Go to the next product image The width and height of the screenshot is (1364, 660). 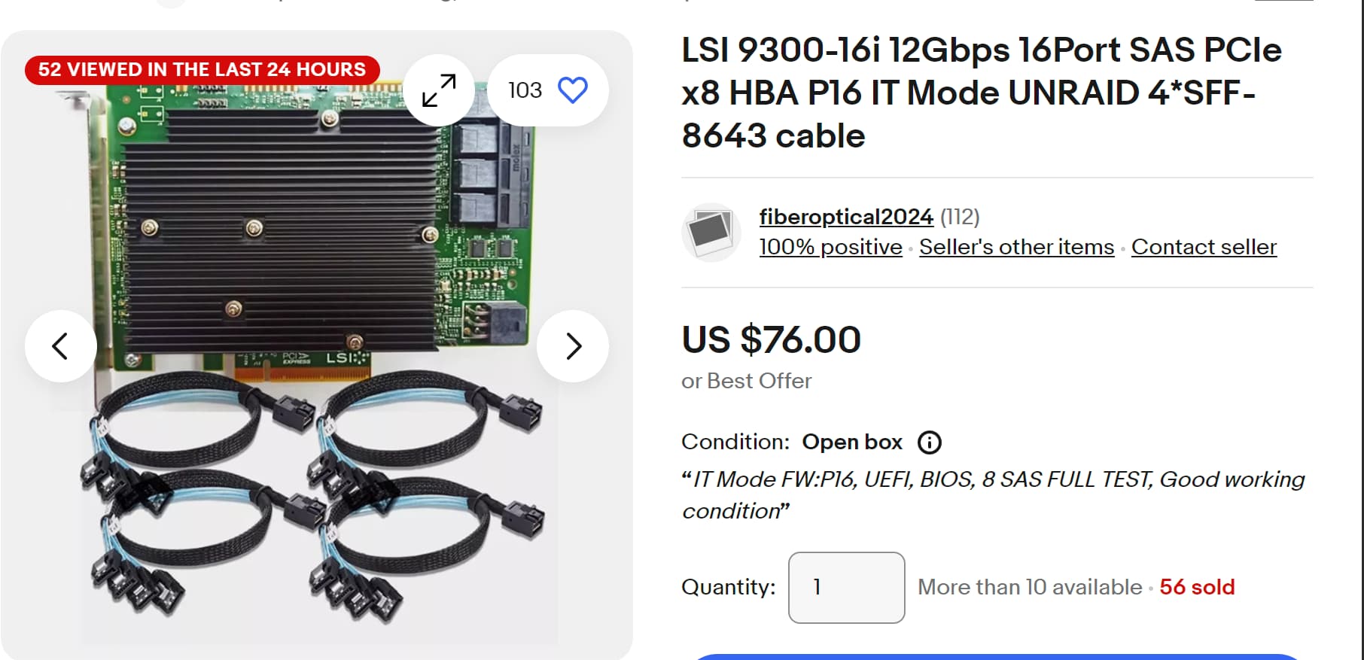pos(573,346)
